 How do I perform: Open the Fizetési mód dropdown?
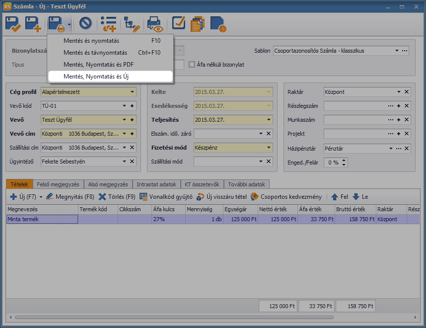[x=269, y=148]
